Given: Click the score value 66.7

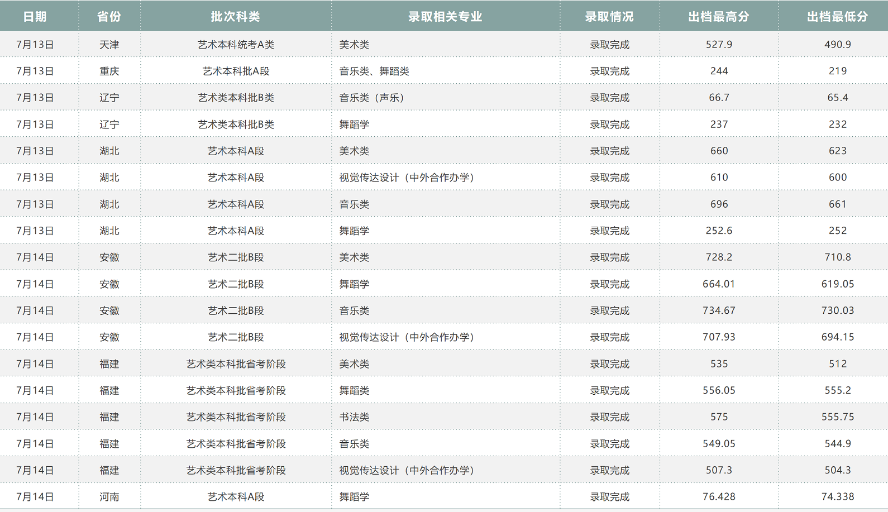Looking at the screenshot, I should [719, 98].
